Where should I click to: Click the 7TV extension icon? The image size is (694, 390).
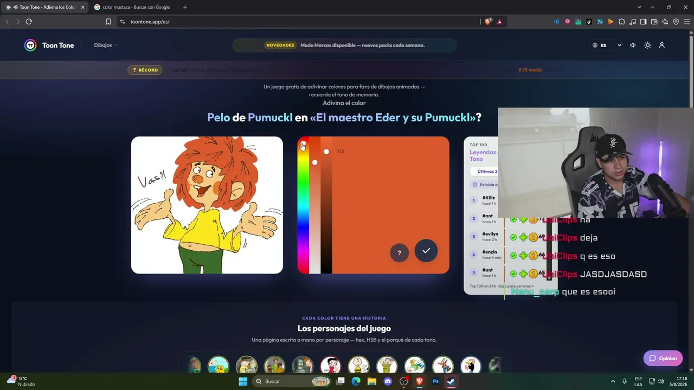600,22
